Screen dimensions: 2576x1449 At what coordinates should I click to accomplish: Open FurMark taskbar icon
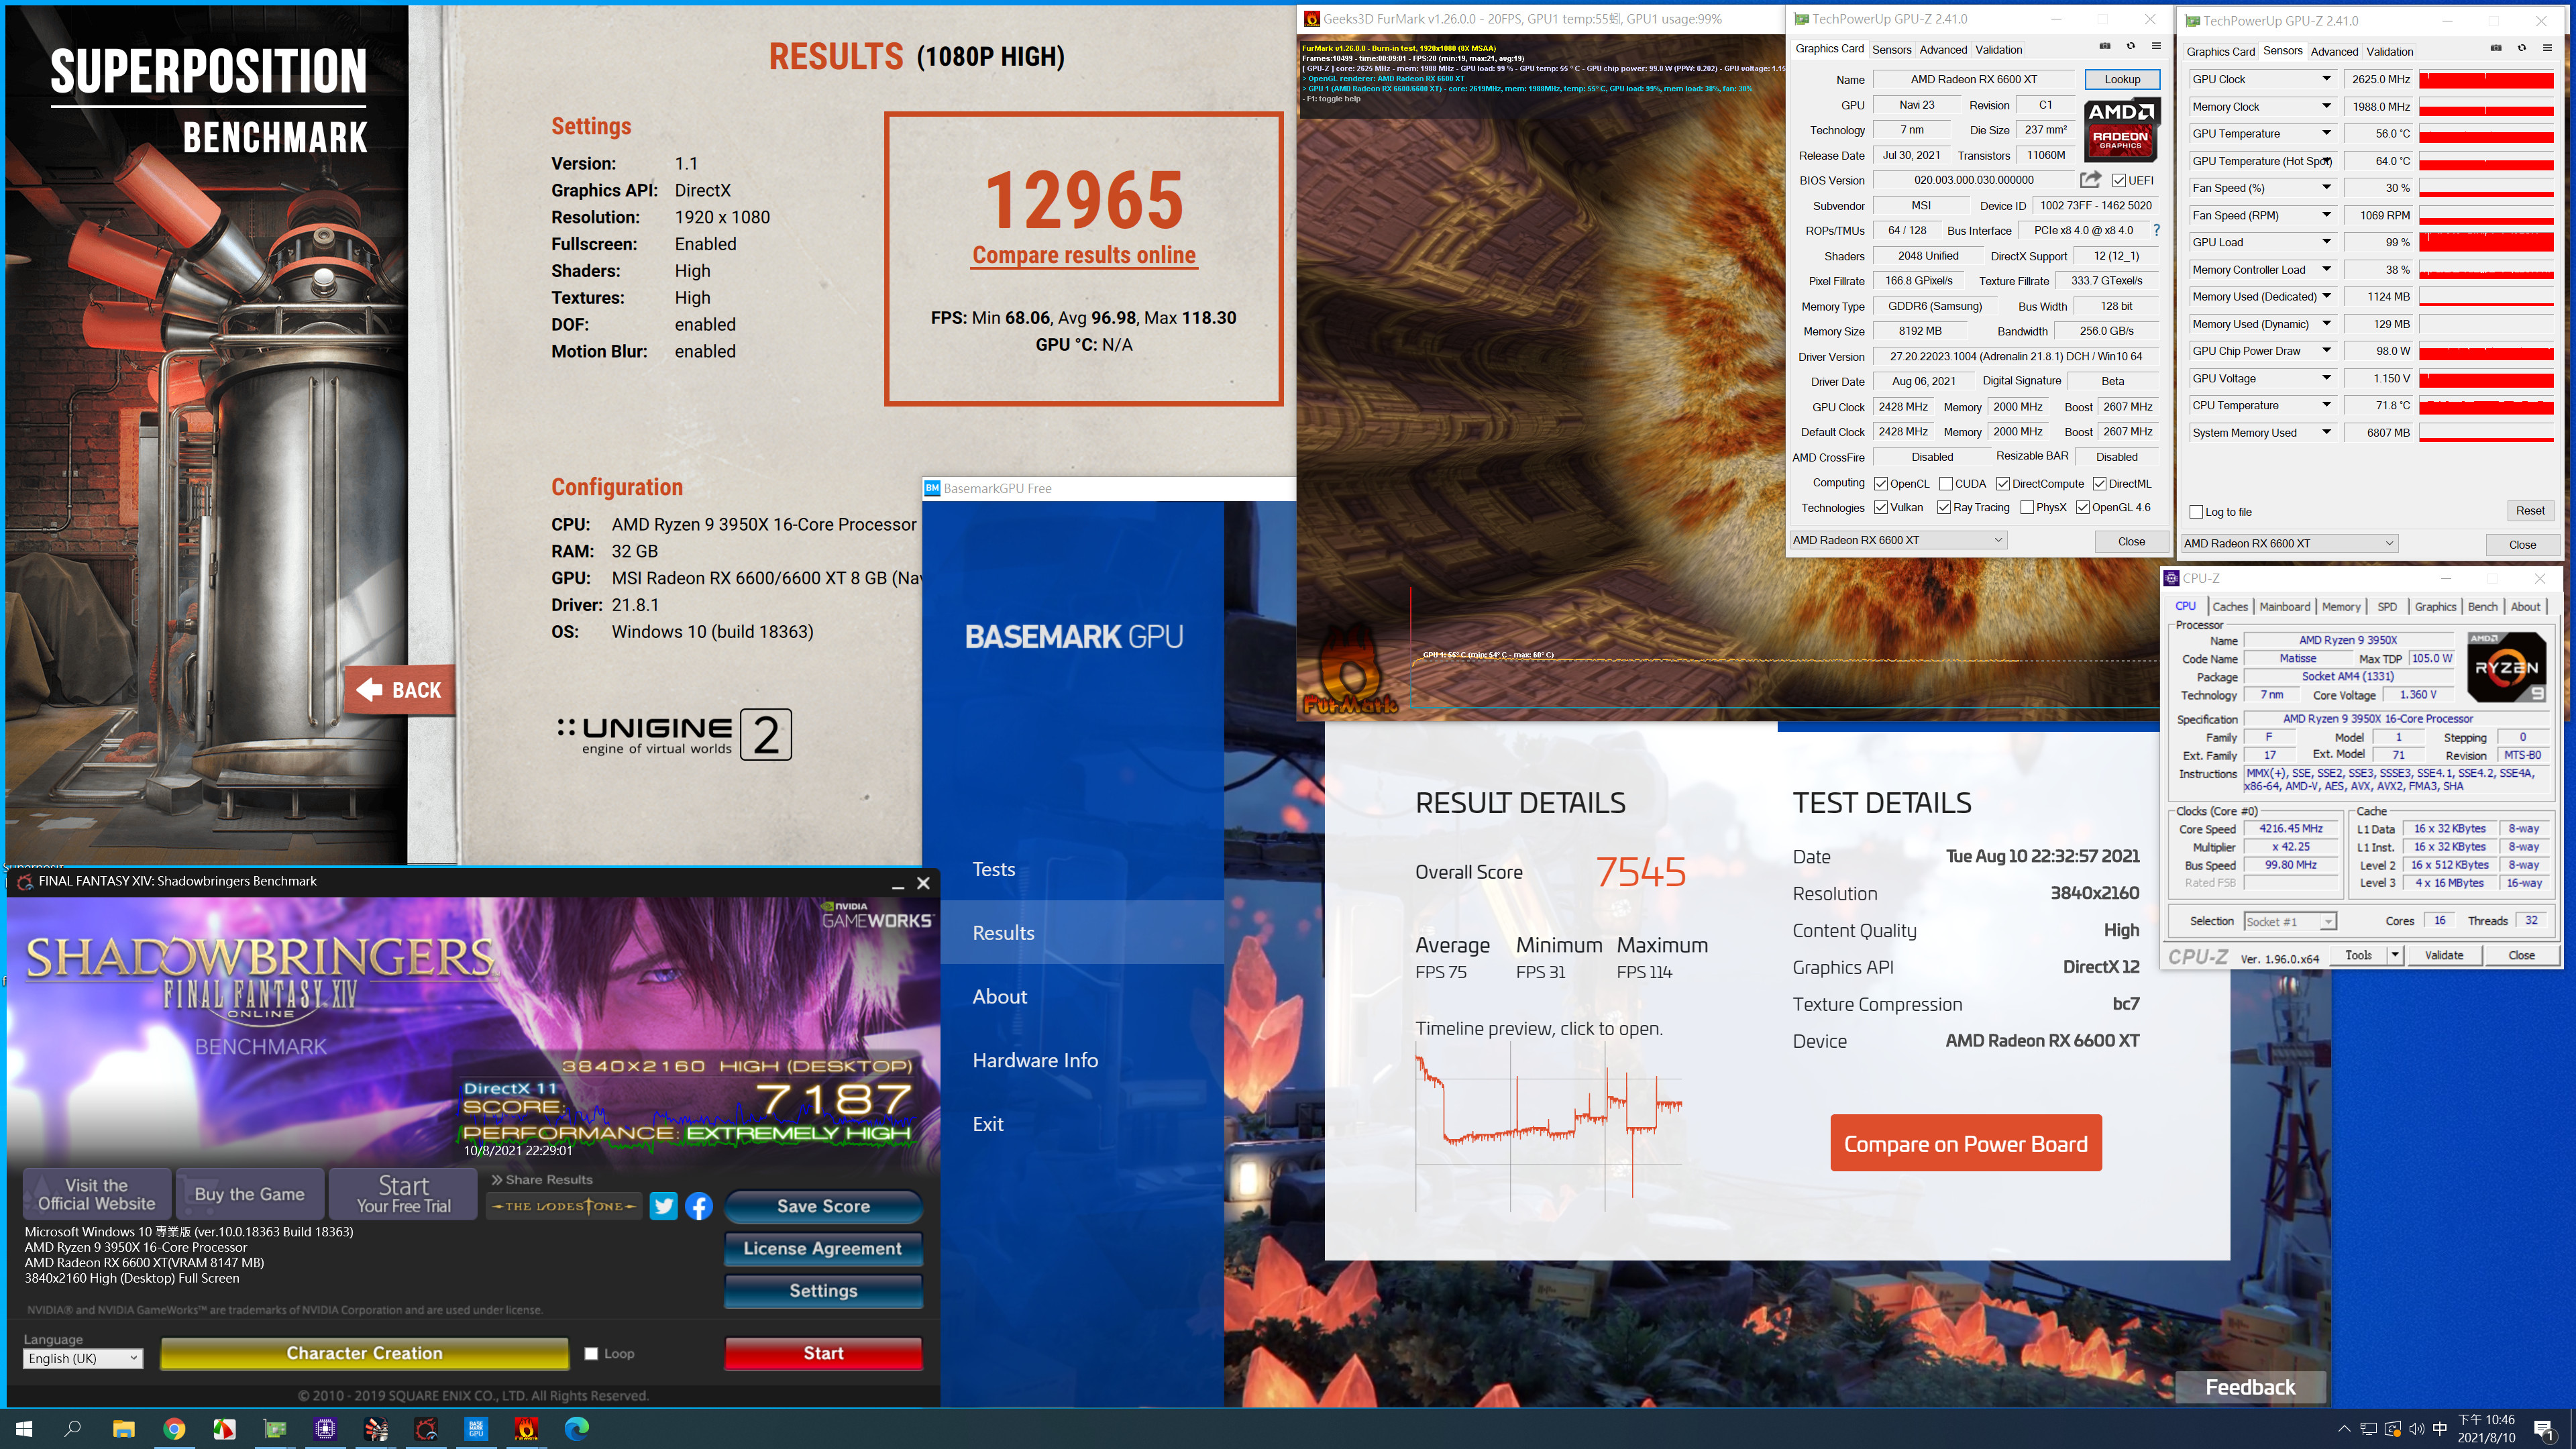(x=526, y=1428)
